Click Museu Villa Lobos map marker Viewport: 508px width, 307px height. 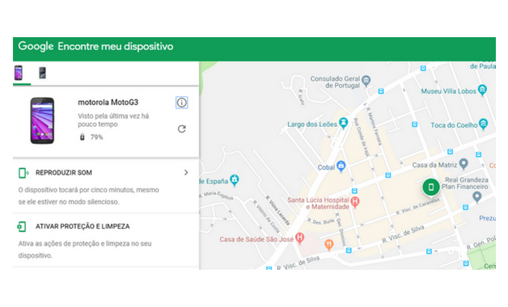pos(482,90)
